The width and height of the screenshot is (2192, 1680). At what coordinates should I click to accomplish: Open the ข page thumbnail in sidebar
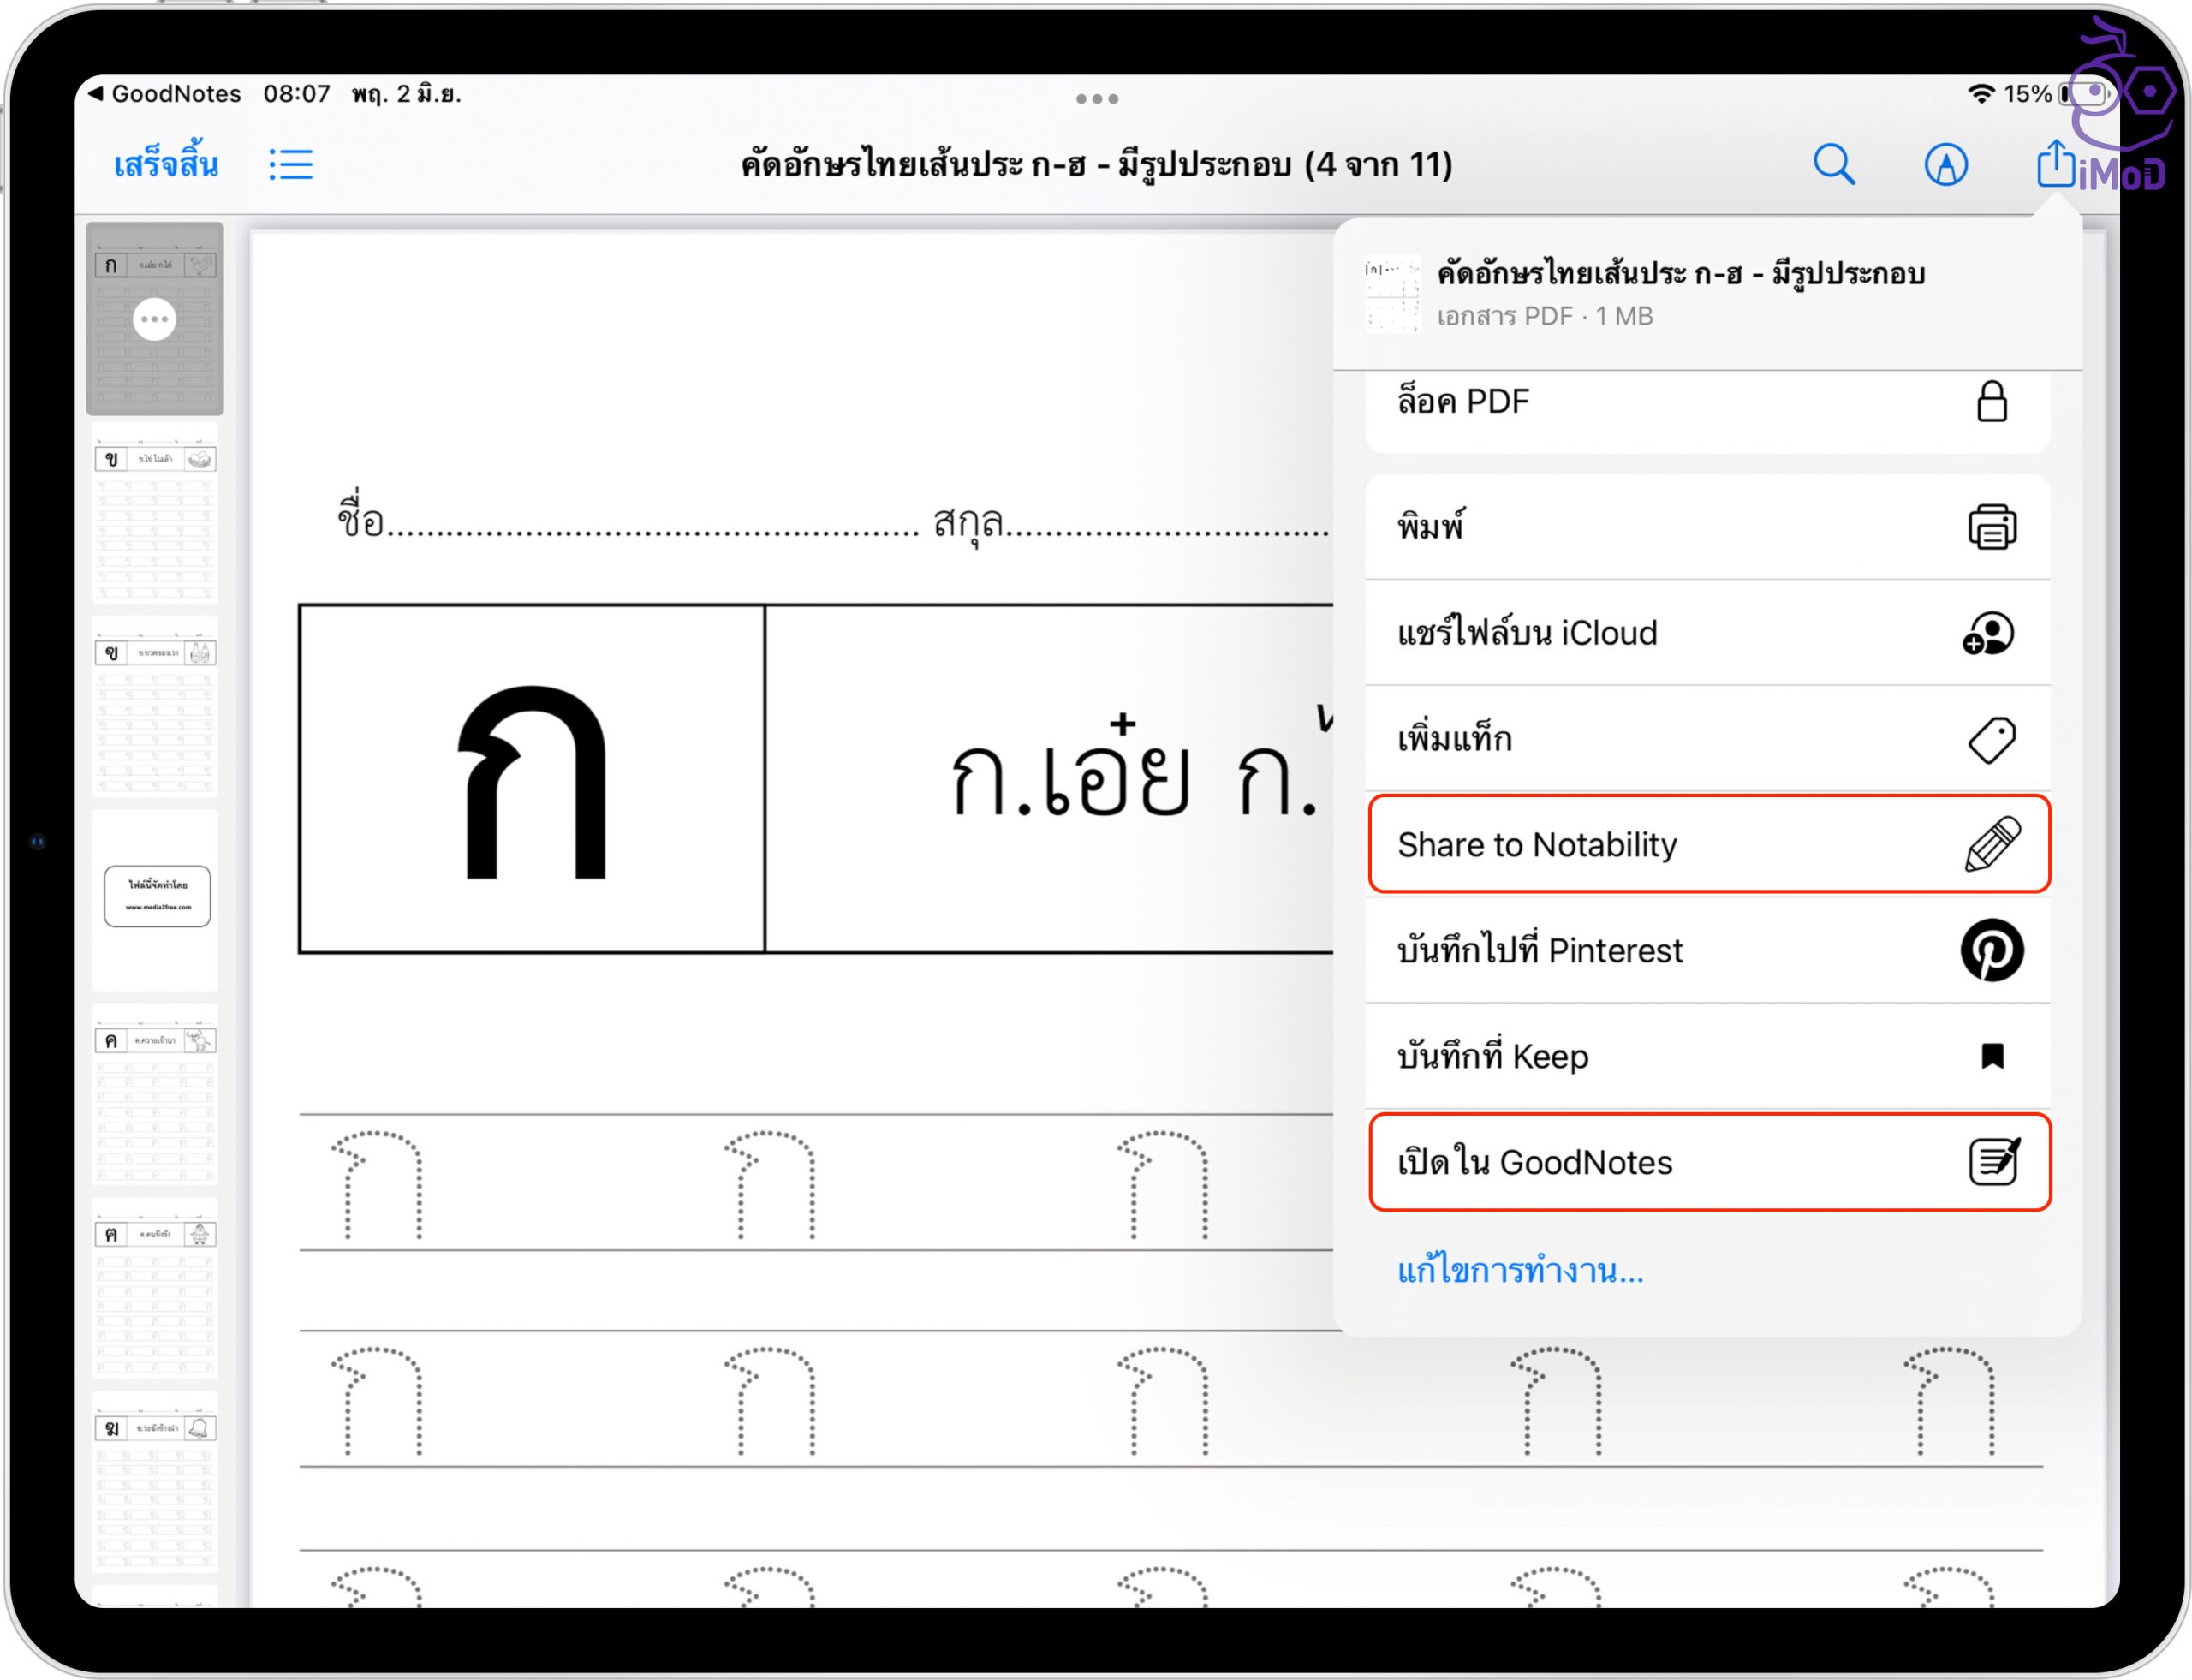pos(155,512)
